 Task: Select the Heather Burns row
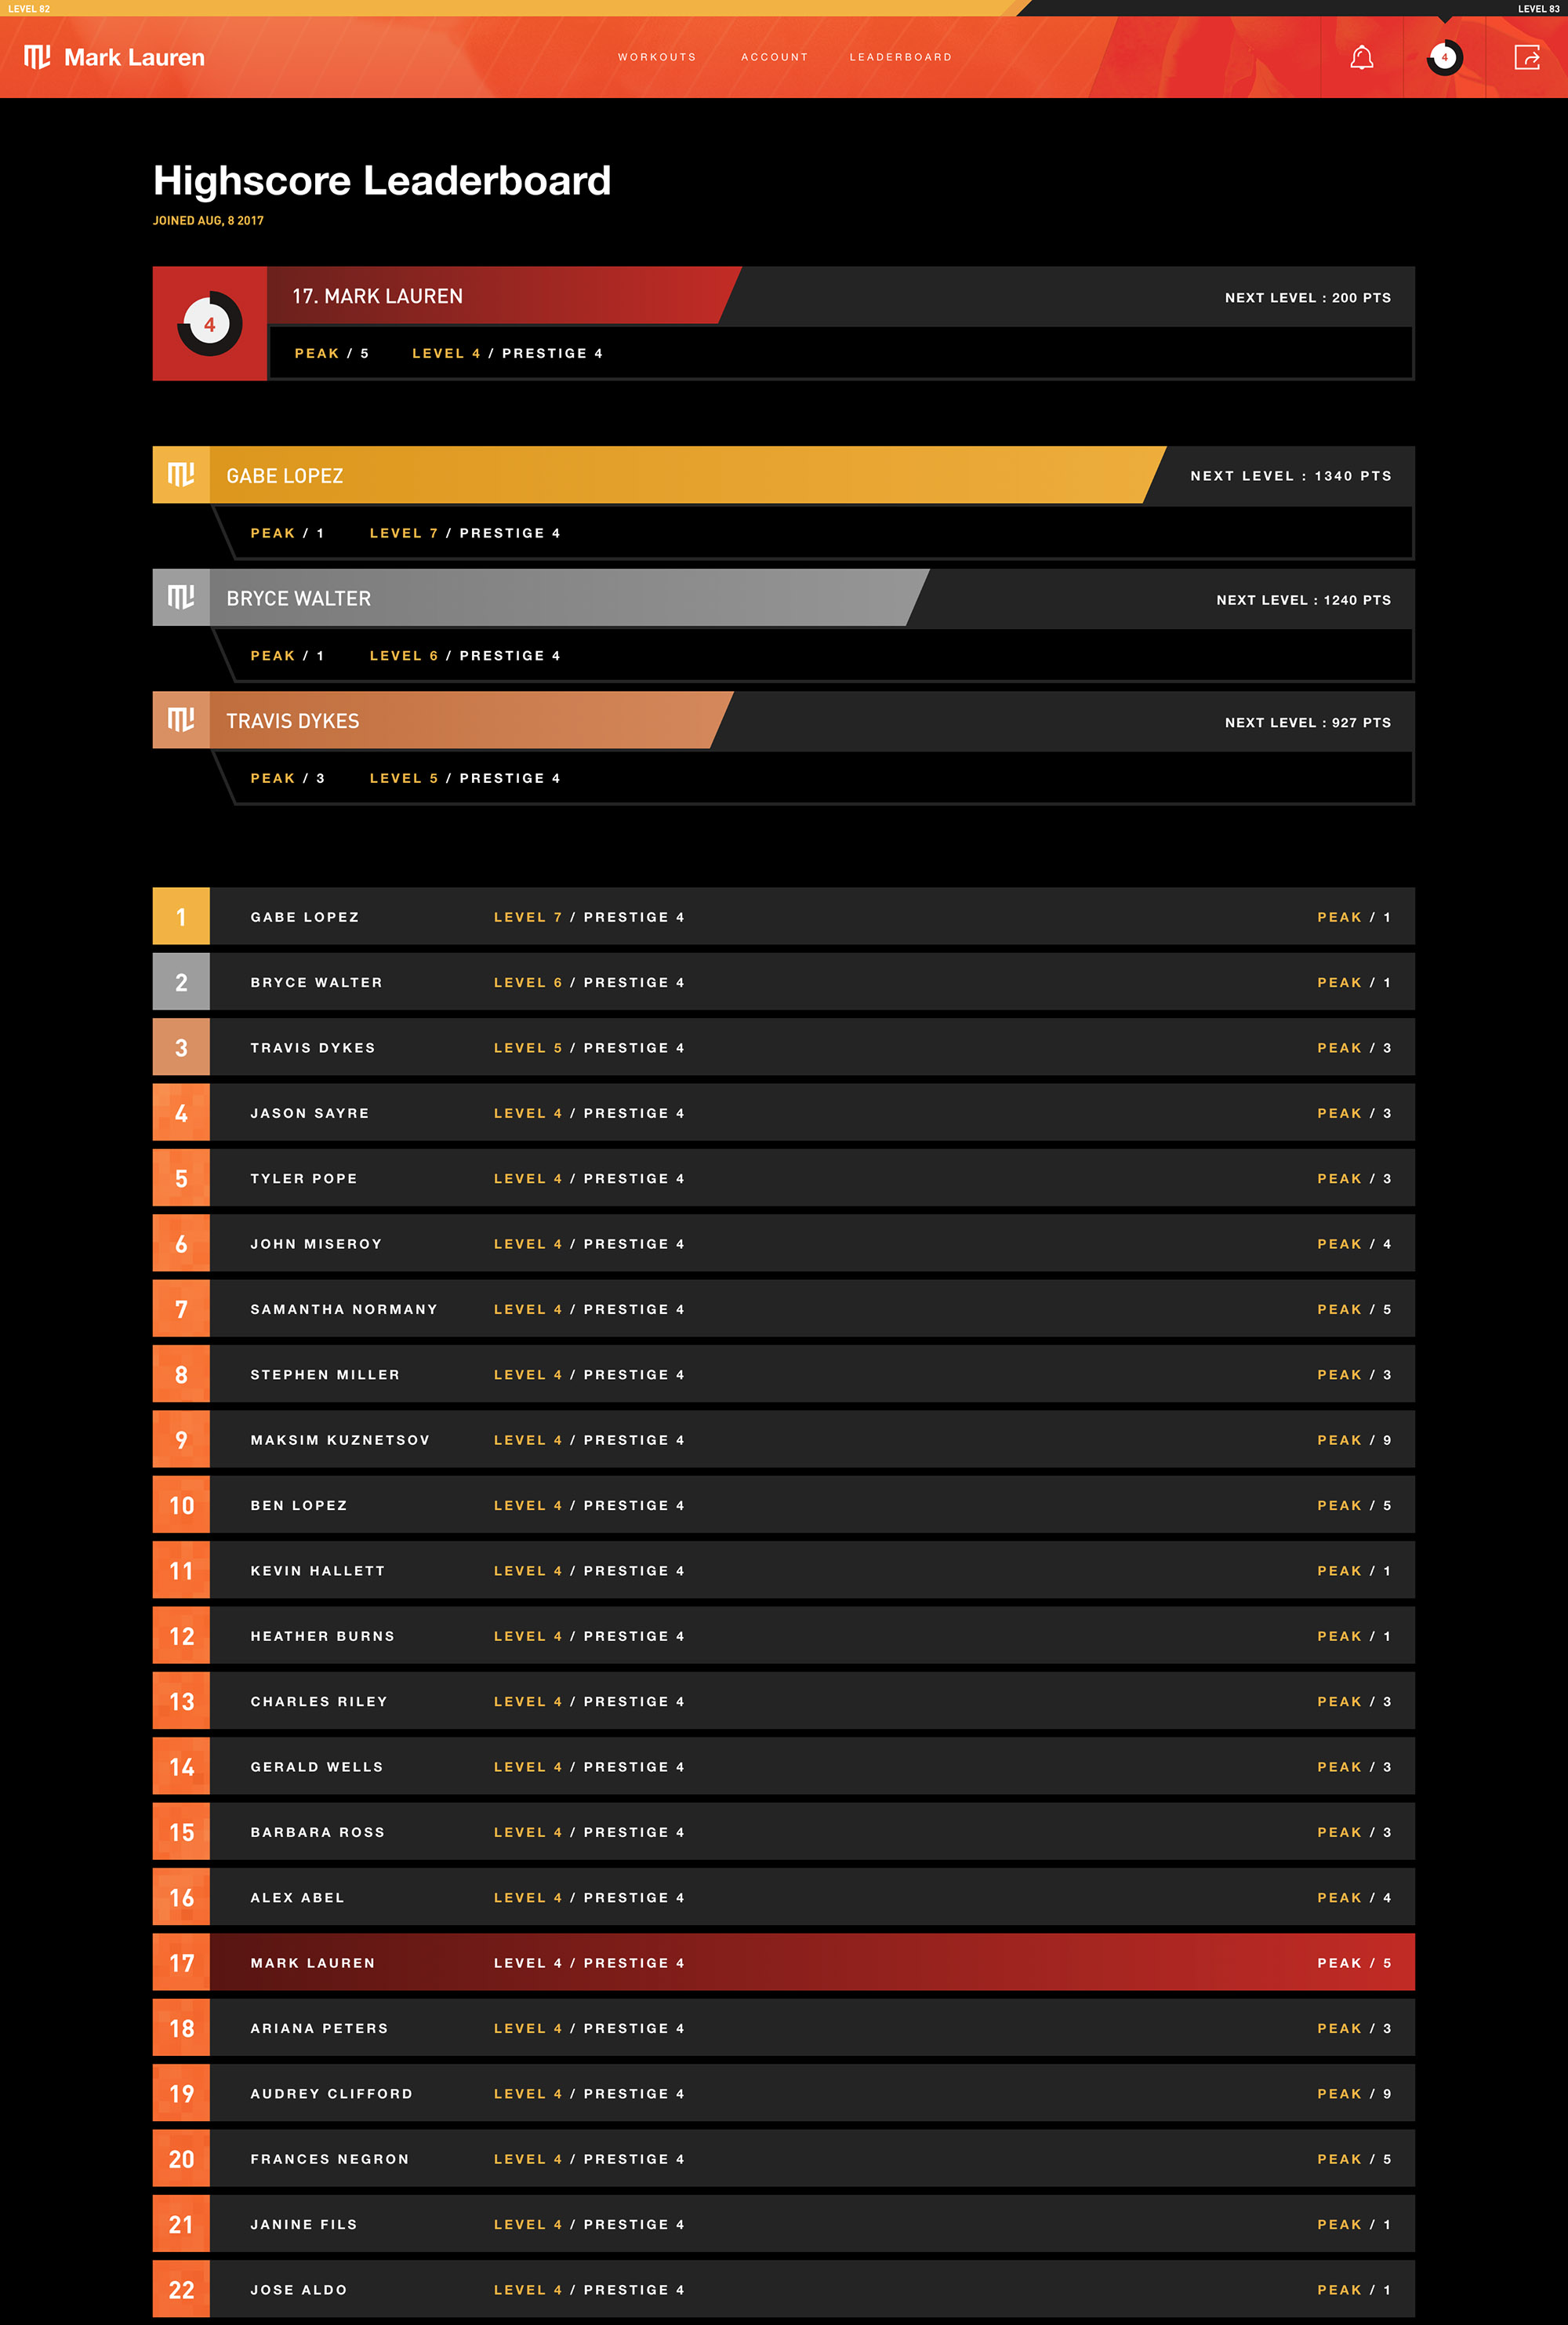coord(784,1636)
